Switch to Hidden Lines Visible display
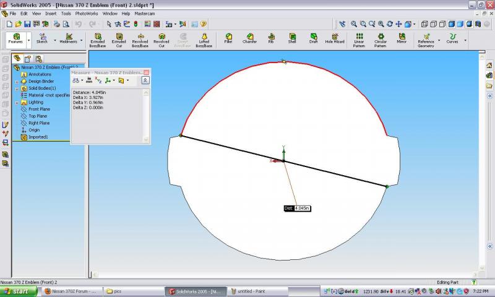The height and width of the screenshot is (297, 495). click(x=434, y=24)
